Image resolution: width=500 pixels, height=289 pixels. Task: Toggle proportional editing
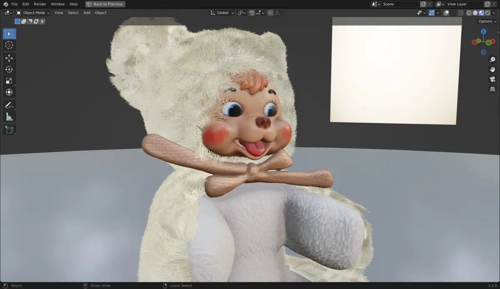point(270,13)
